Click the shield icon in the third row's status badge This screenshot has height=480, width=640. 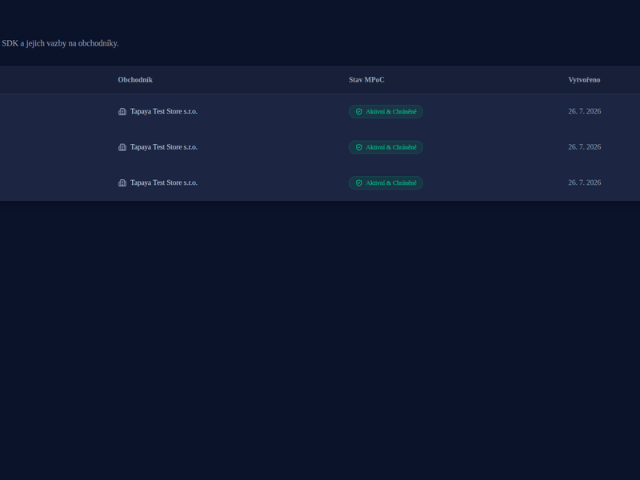coord(358,183)
